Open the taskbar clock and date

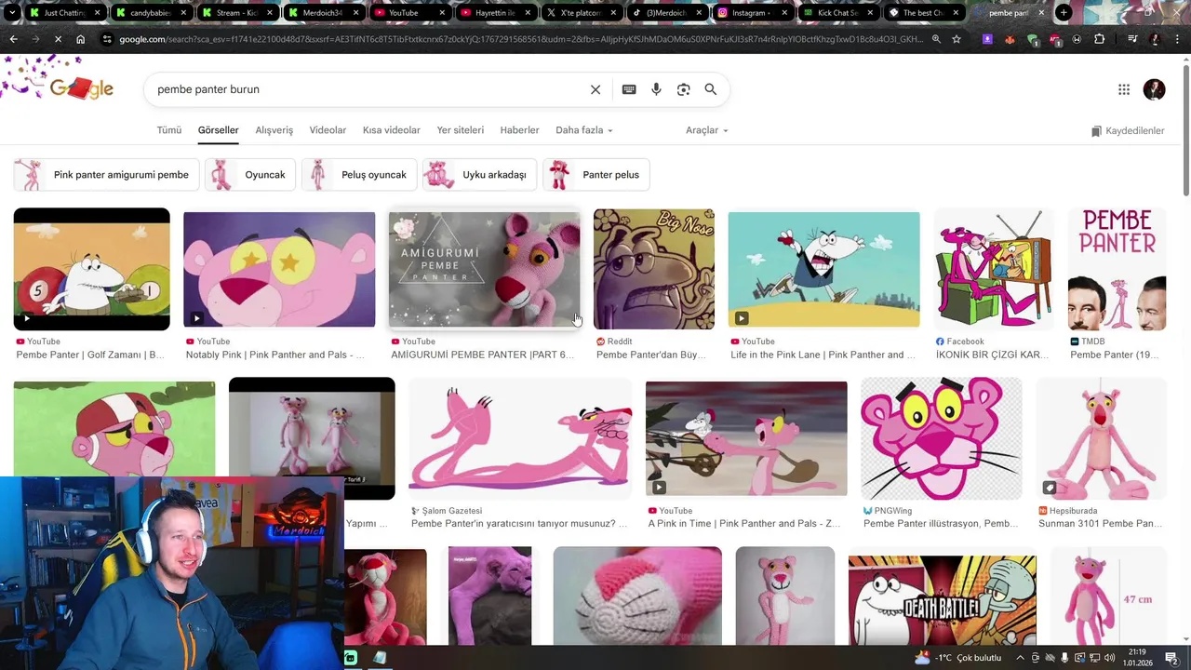[x=1137, y=658]
